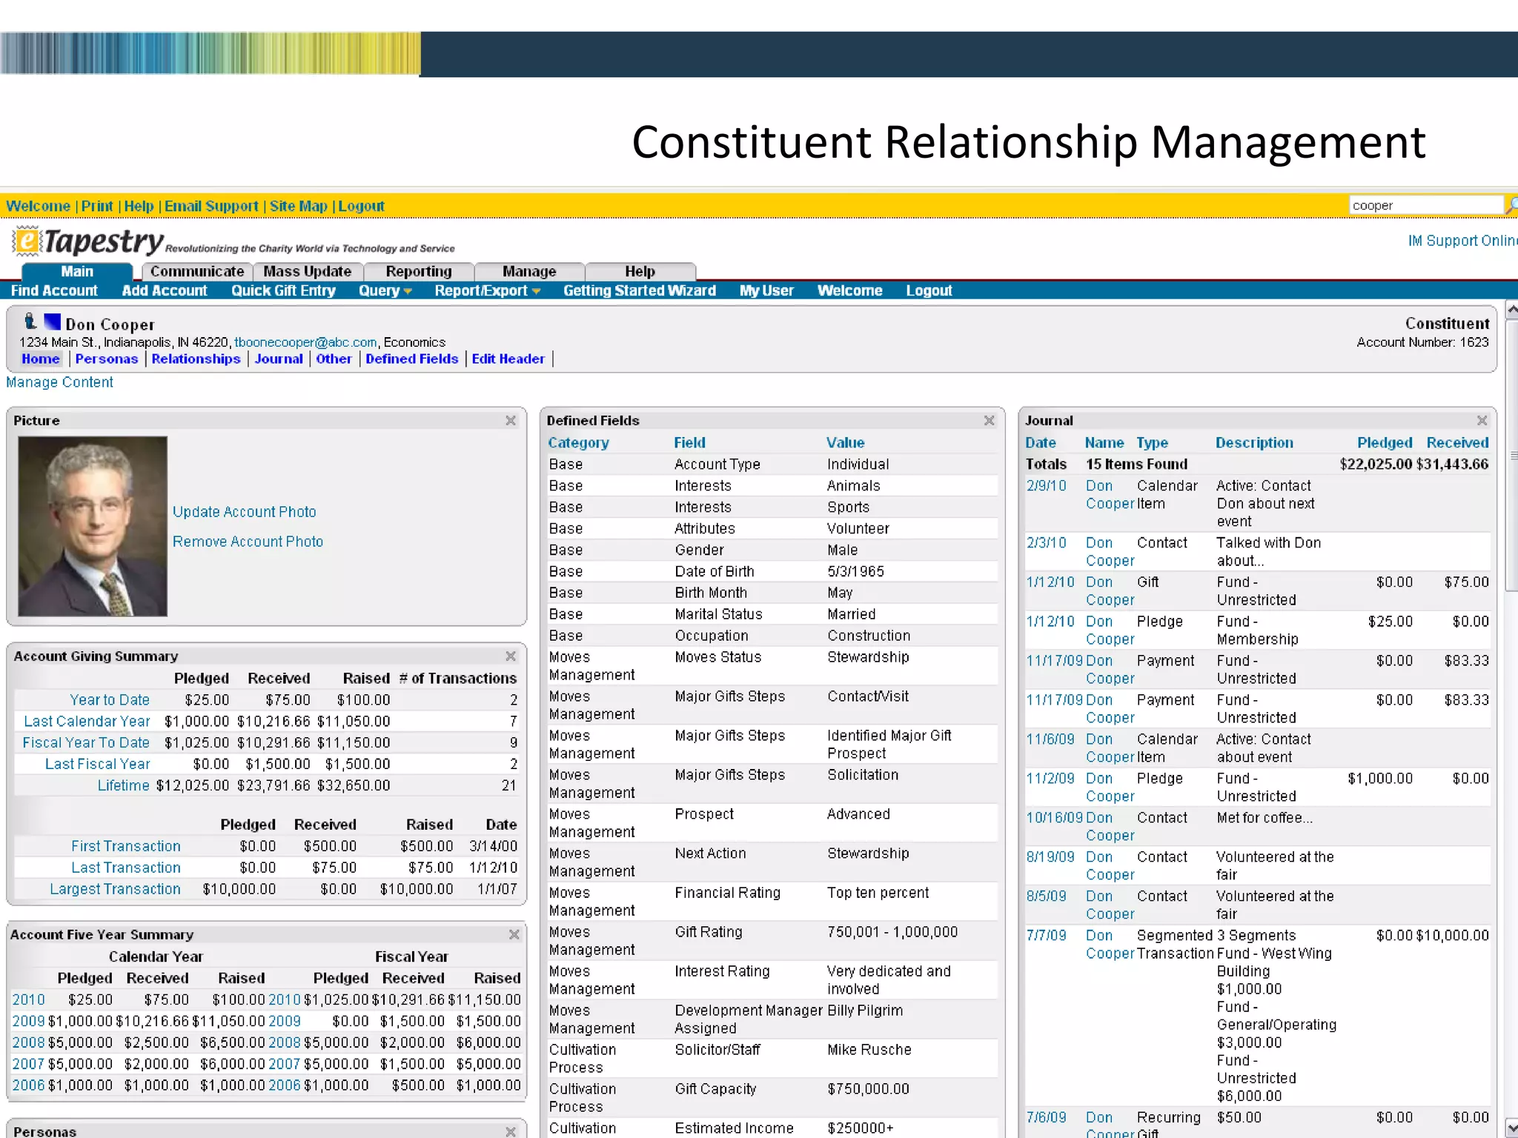Click the 2008 calendar year link
The image size is (1518, 1138).
point(28,1042)
